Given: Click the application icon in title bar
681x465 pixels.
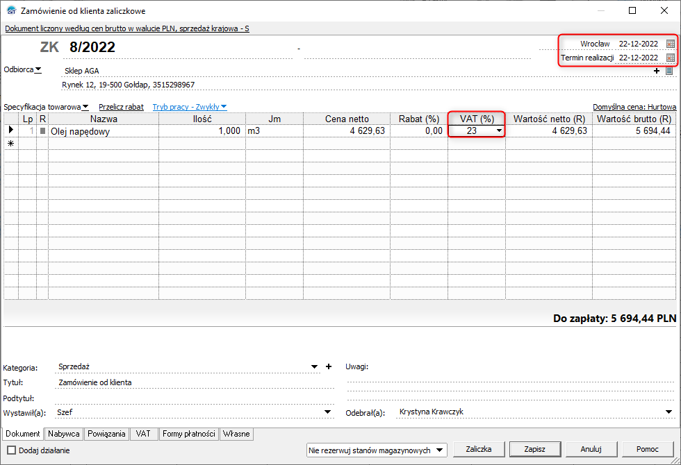Looking at the screenshot, I should (11, 10).
